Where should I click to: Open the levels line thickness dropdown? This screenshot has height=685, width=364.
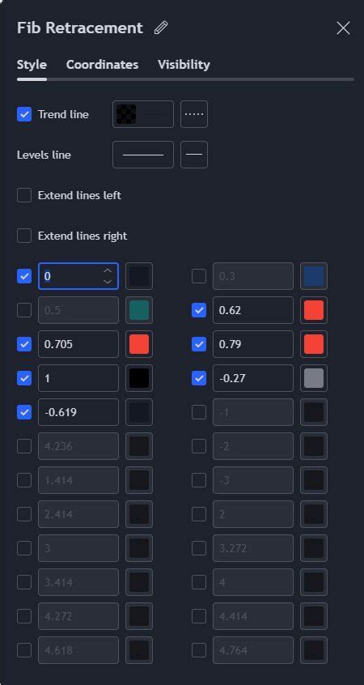point(143,155)
